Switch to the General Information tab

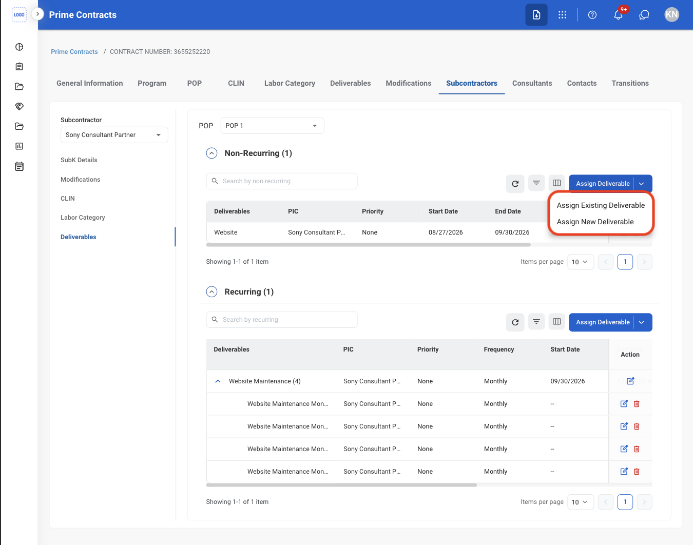tap(90, 83)
